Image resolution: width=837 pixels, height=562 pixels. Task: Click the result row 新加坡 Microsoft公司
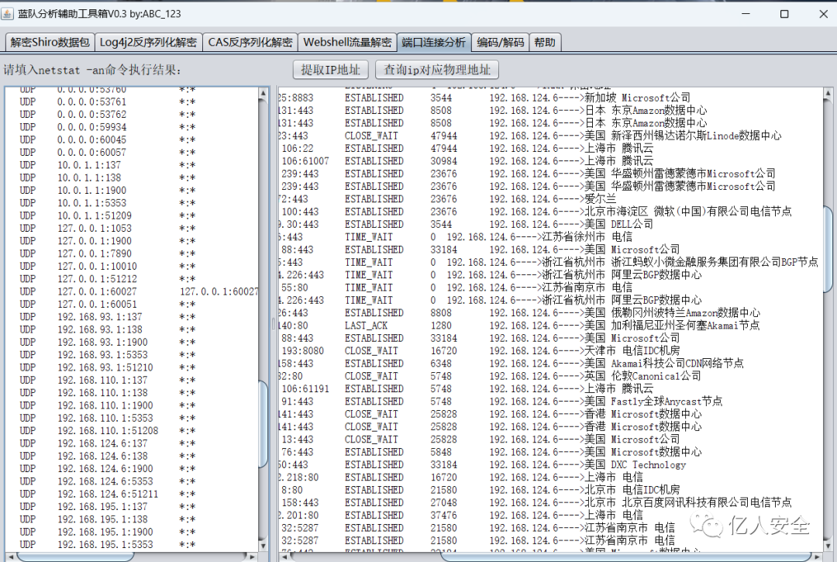pos(484,98)
